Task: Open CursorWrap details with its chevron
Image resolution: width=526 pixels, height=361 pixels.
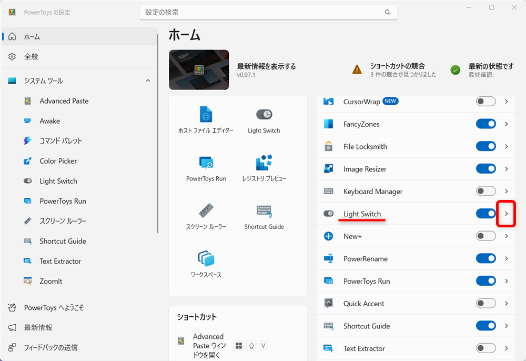Action: (x=506, y=101)
